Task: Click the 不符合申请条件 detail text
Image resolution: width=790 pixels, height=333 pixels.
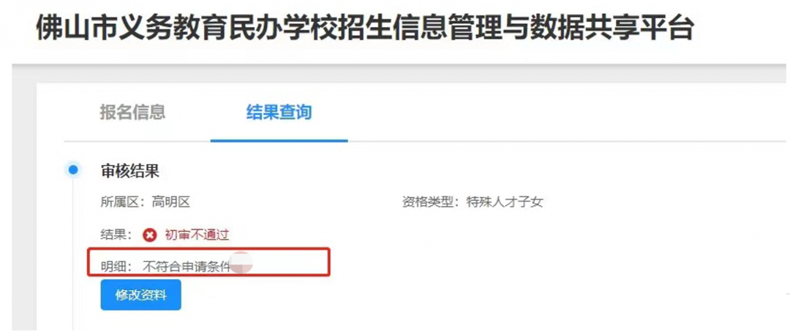Action: [187, 266]
